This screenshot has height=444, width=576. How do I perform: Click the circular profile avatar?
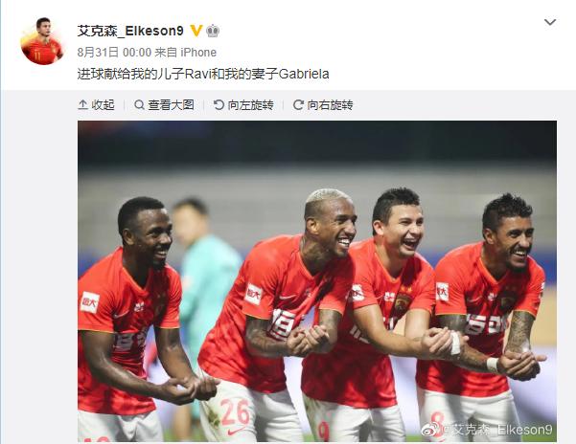[42, 41]
